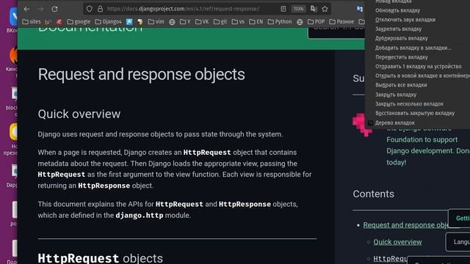Open the VK bookmarks folder
470x264 pixels.
202,21
